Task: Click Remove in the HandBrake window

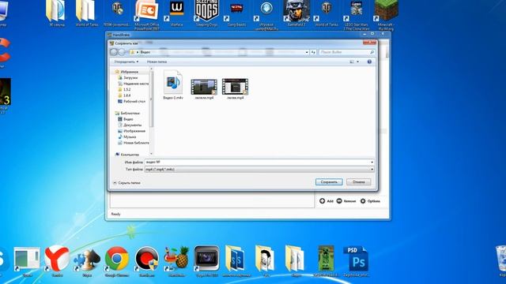Action: 346,201
